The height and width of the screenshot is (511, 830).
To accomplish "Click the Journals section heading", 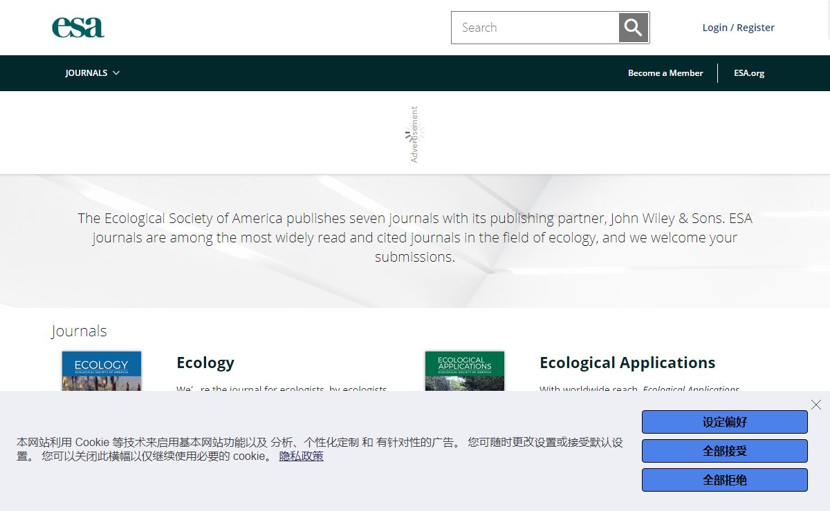I will (x=79, y=331).
